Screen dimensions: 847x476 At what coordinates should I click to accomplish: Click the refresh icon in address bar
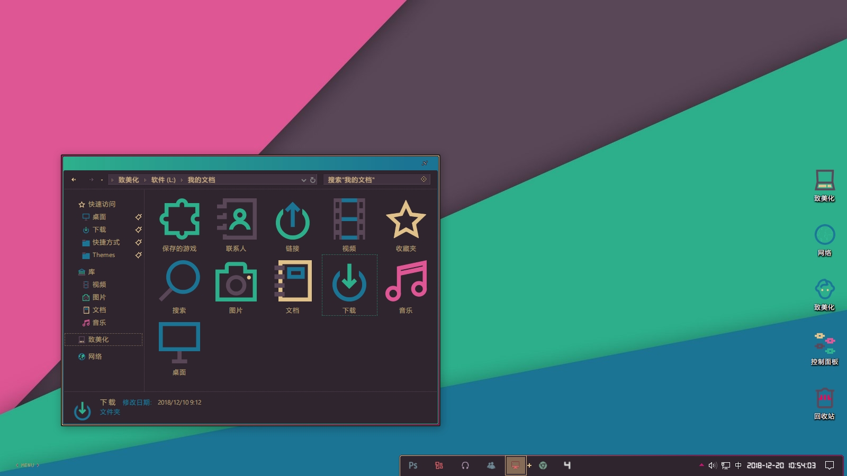coord(313,180)
